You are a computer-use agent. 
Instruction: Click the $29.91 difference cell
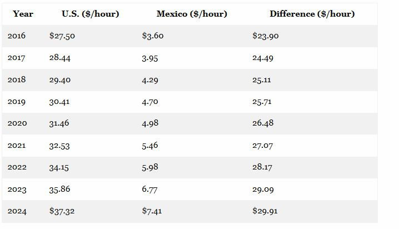(265, 211)
